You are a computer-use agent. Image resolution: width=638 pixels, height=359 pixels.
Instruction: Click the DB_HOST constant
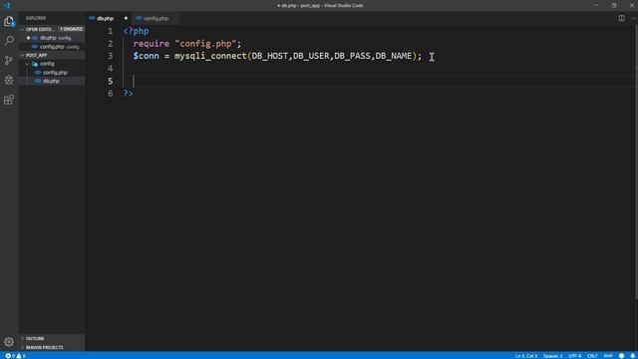(270, 56)
